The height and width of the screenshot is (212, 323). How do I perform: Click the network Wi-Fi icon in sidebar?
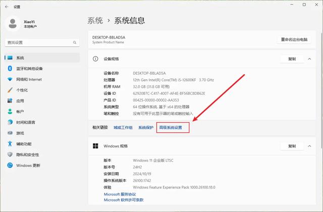click(10, 79)
